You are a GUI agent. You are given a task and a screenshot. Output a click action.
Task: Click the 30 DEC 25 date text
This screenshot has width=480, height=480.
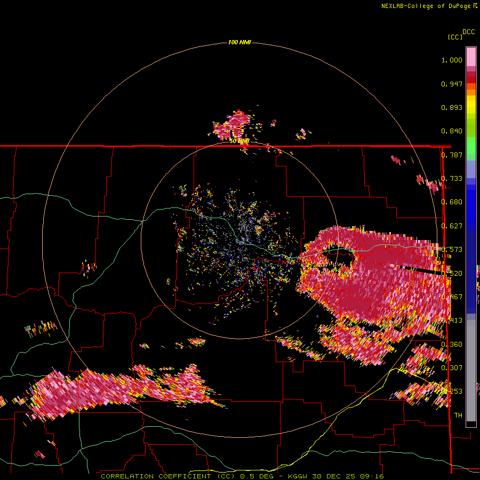[x=333, y=476]
